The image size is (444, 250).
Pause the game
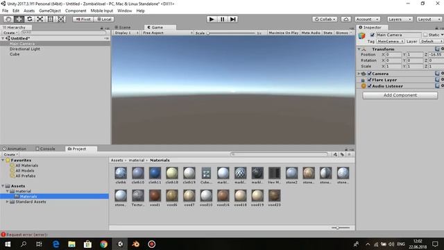tap(222, 19)
